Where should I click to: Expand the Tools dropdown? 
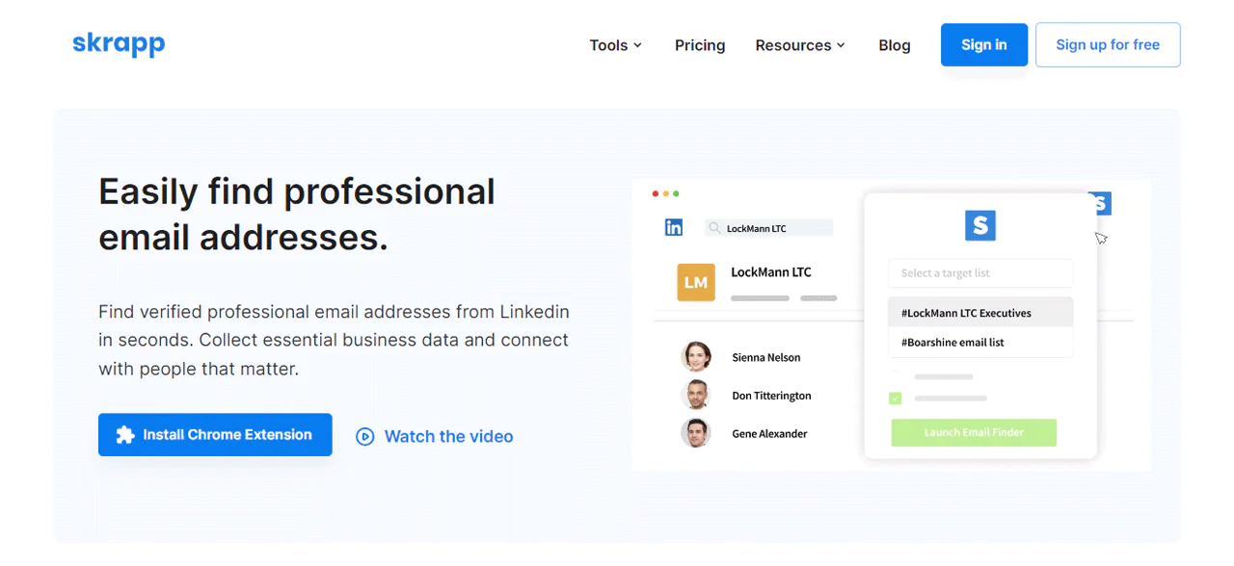pyautogui.click(x=615, y=44)
